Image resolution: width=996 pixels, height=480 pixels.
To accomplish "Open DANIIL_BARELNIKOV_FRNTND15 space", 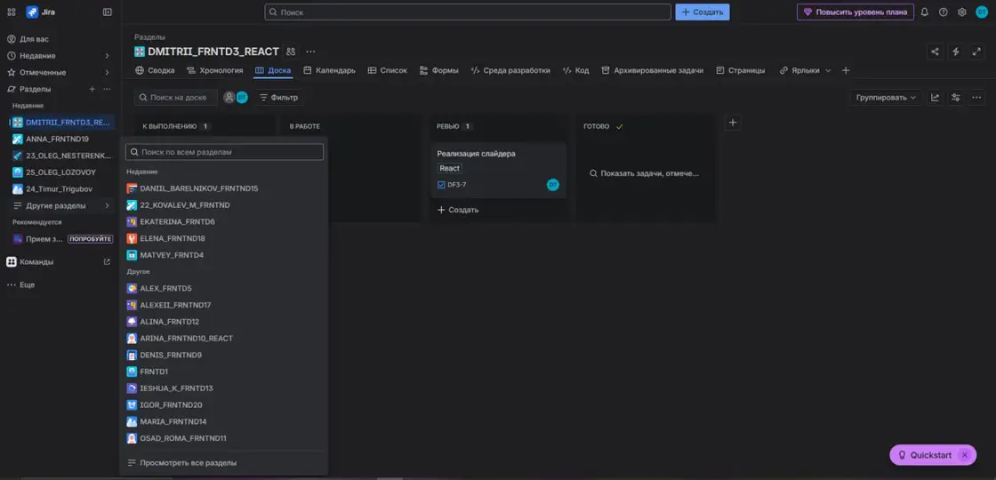I will [x=223, y=188].
